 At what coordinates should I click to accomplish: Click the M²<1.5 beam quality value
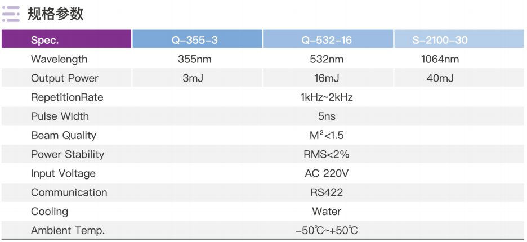[x=327, y=135]
